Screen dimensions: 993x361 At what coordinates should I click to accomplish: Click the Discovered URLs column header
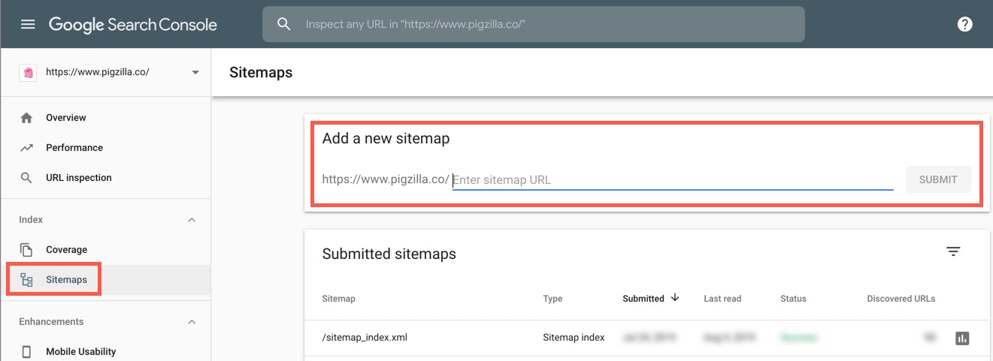pos(901,299)
